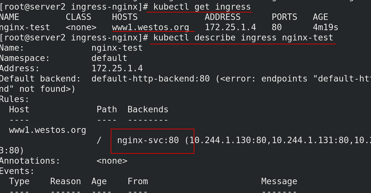Click the 'kubectl get ingress' command text
Screen dimensions: 371x193
click(x=202, y=7)
